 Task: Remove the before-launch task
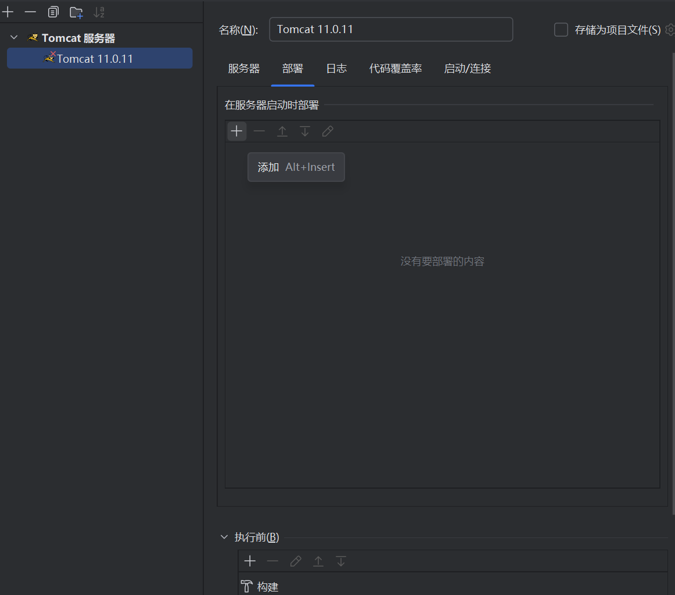272,561
